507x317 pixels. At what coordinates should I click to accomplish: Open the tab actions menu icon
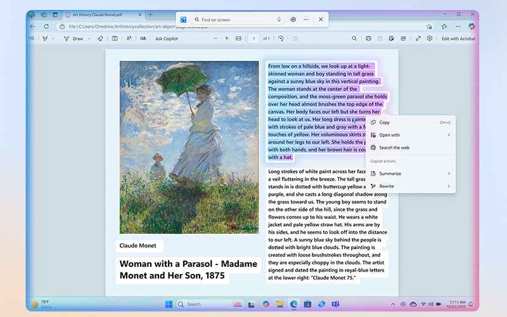click(x=55, y=15)
